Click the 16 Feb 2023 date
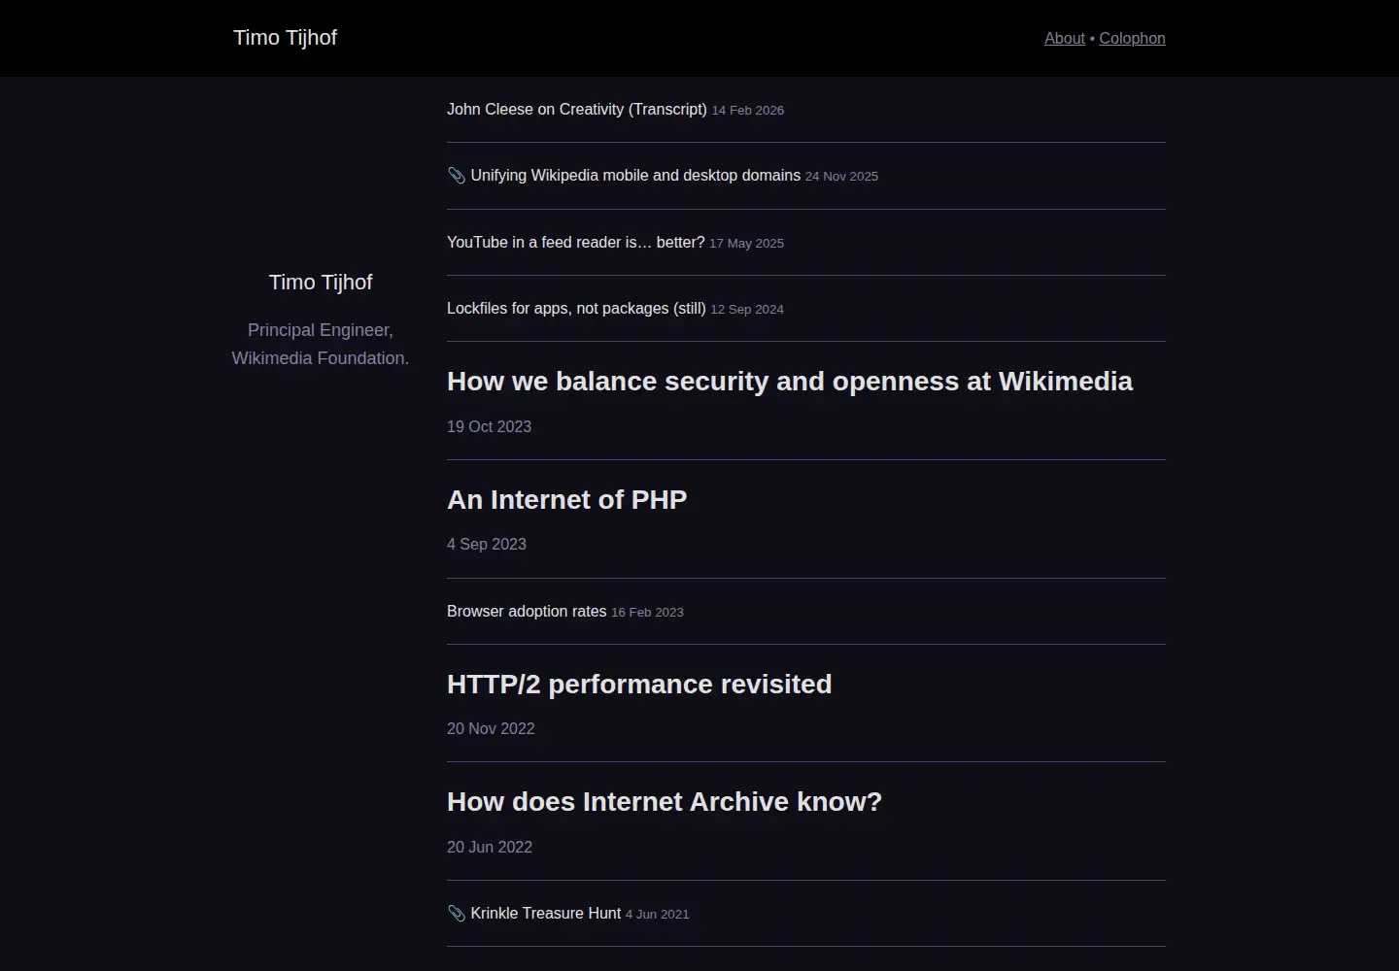 (647, 613)
